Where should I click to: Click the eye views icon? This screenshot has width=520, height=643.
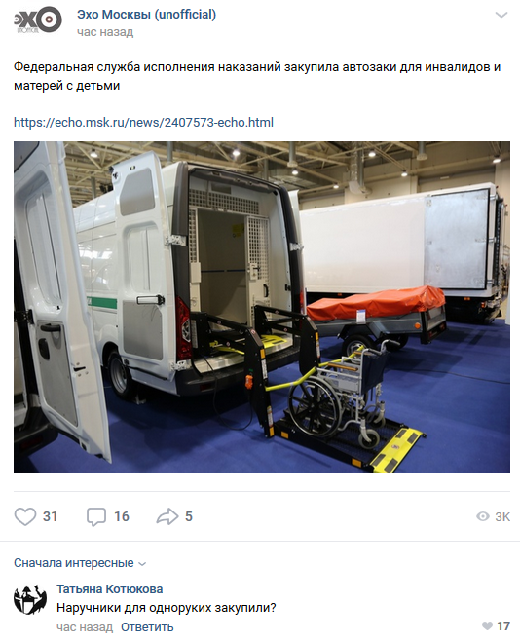pos(483,516)
